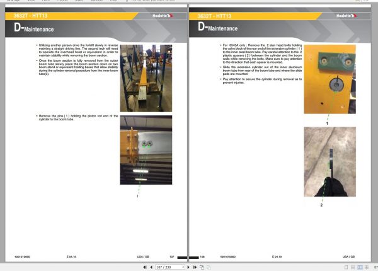The image size is (378, 271).
Task: Click the 'Slide the extension cylinder' bullet
Action: pyautogui.click(x=261, y=71)
